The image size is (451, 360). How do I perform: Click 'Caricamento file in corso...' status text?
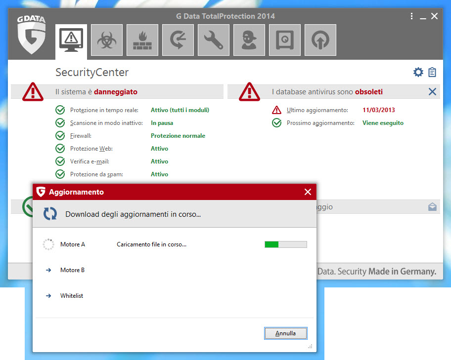pos(152,244)
